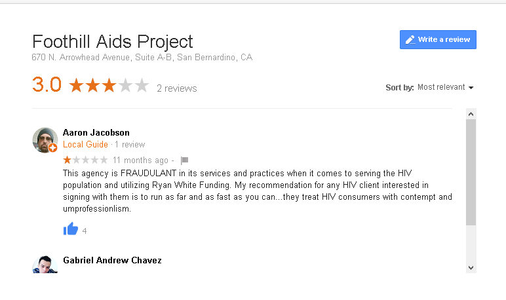Click the pencil icon on Write a review

(x=410, y=40)
